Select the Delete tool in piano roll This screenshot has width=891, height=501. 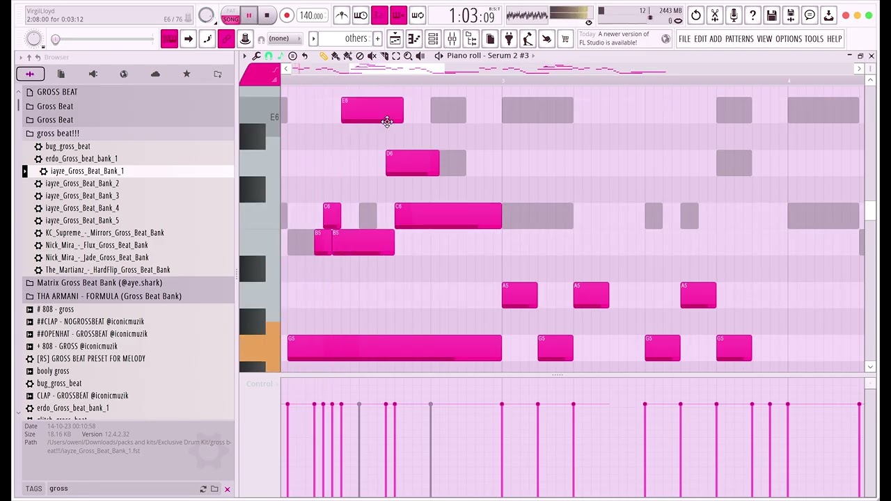(x=360, y=56)
